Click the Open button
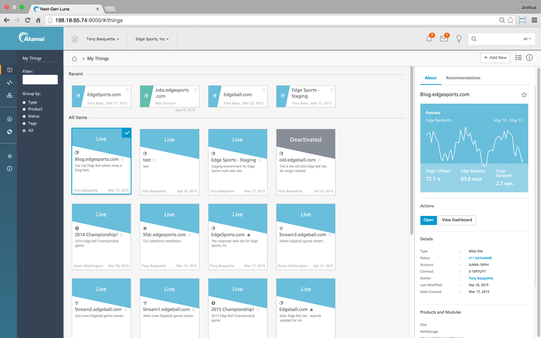The height and width of the screenshot is (338, 541). coord(428,220)
